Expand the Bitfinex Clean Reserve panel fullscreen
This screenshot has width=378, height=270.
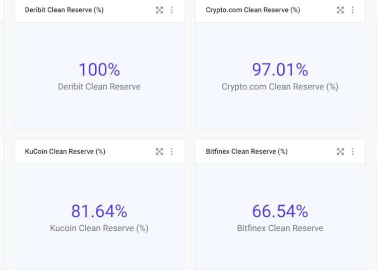pyautogui.click(x=340, y=152)
